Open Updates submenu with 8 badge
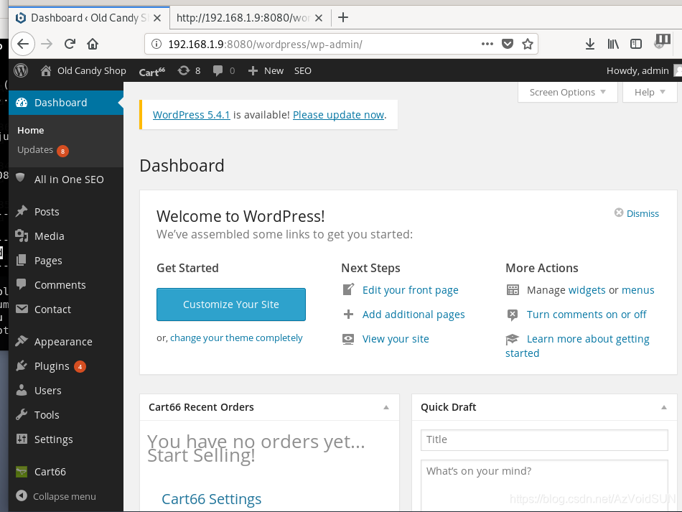Viewport: 682px width, 512px height. coord(42,150)
